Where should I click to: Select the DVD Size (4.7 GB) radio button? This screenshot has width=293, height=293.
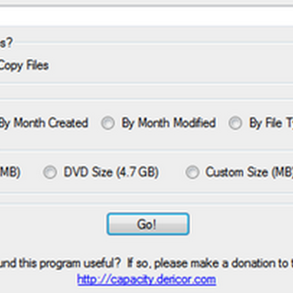50,172
